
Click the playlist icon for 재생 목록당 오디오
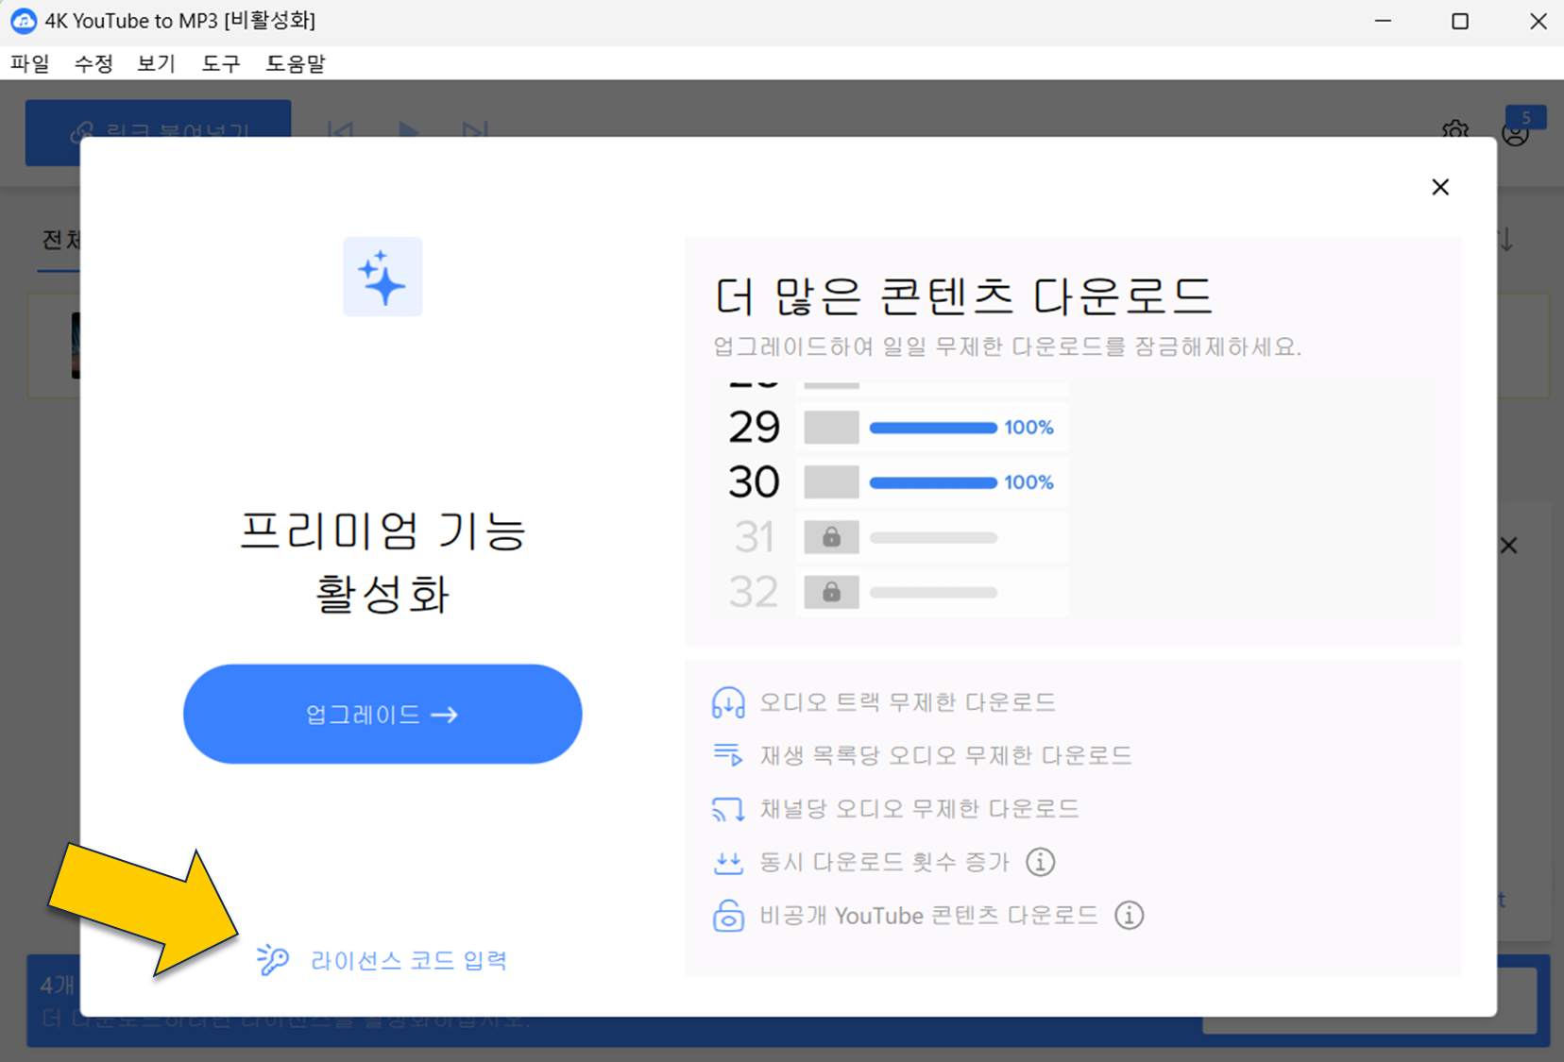(x=728, y=755)
